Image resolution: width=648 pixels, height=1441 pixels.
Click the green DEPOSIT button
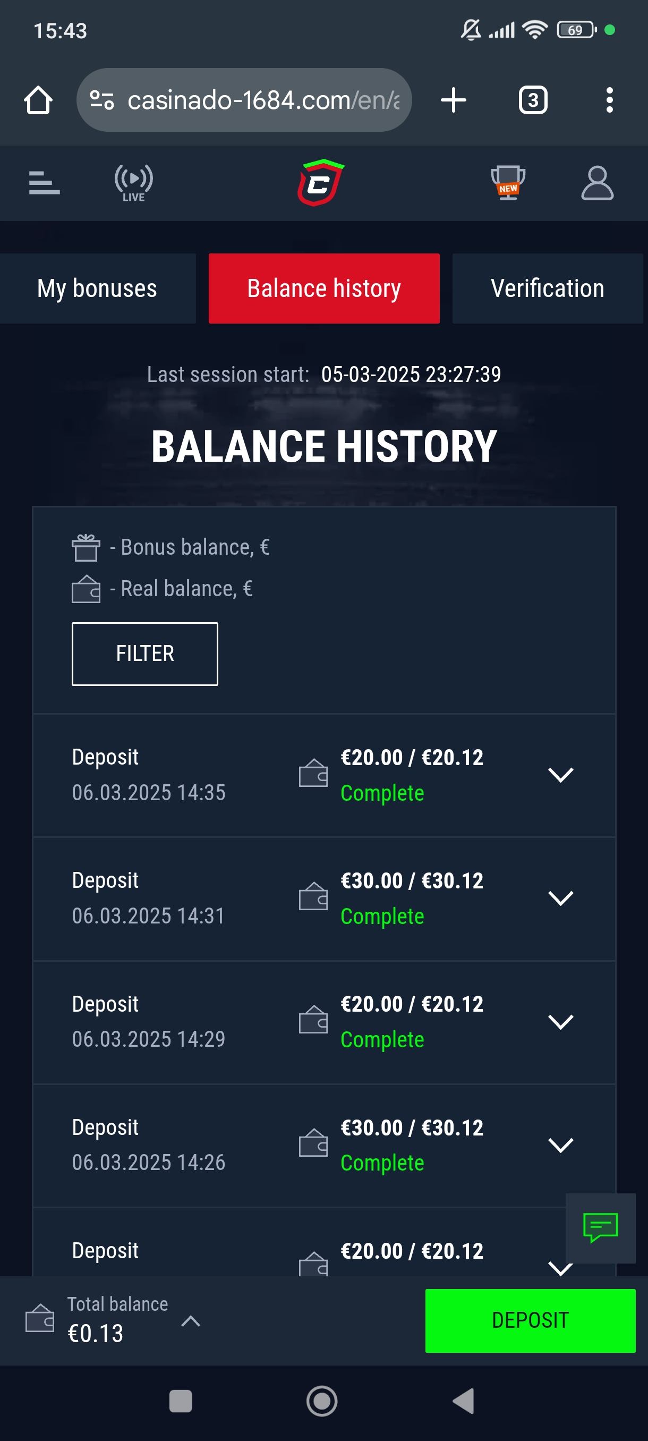pyautogui.click(x=530, y=1320)
